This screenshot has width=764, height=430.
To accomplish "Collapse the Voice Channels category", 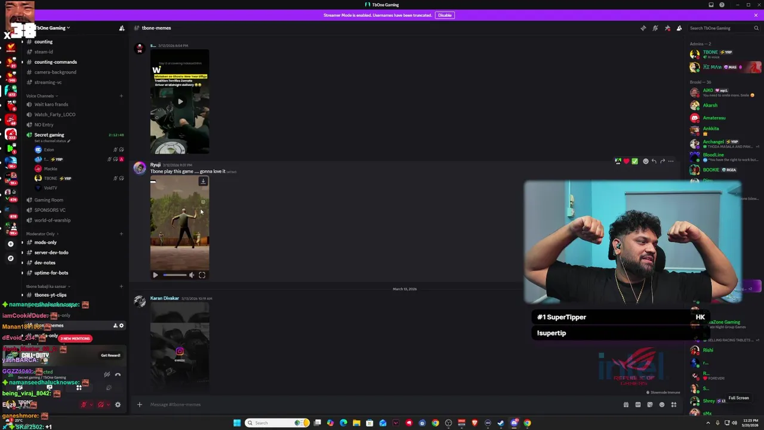I will coord(42,96).
